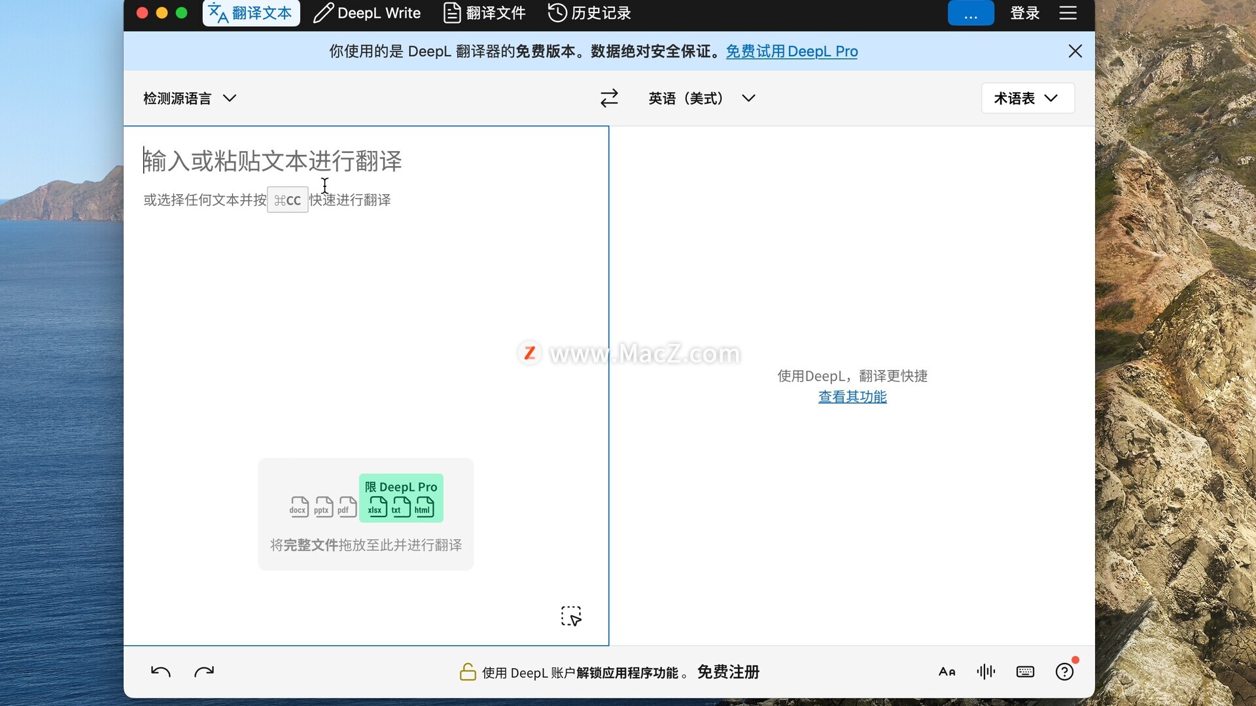1256x706 pixels.
Task: Open the DeepL Write tab
Action: pos(368,13)
